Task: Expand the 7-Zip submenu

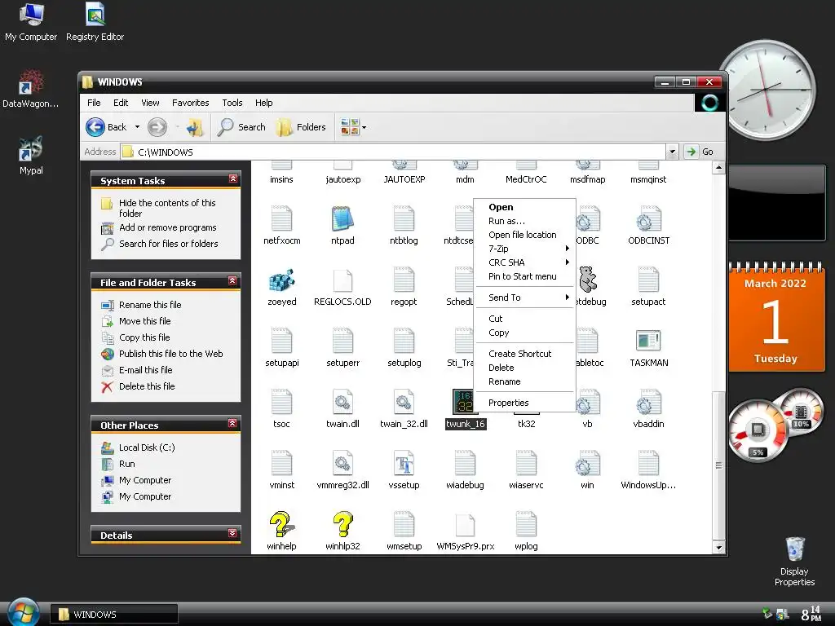Action: (x=524, y=249)
